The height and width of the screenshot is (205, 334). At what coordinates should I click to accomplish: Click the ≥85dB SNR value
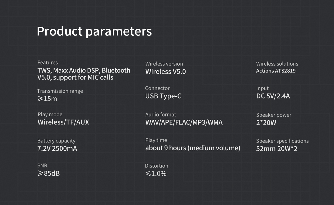[x=49, y=173]
